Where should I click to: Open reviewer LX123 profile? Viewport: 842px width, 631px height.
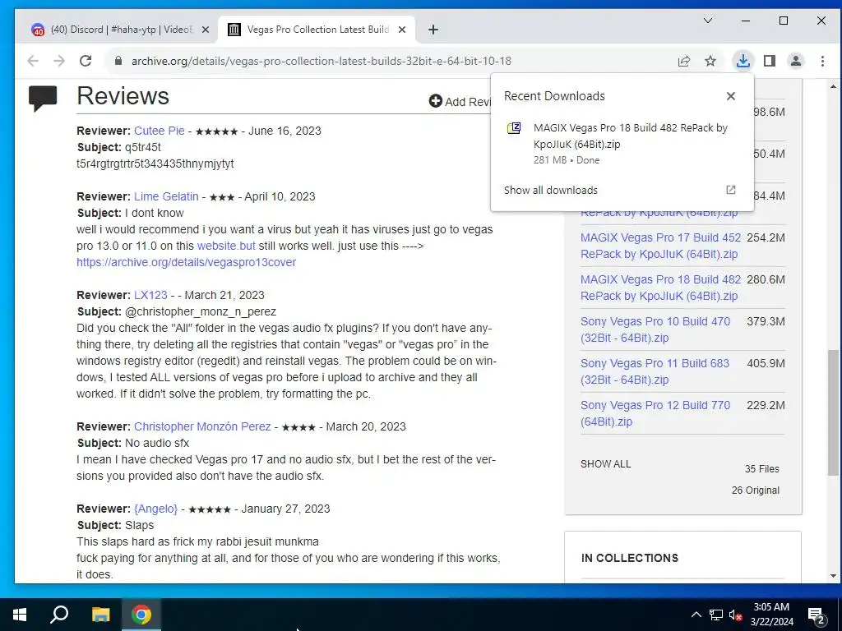(x=150, y=295)
